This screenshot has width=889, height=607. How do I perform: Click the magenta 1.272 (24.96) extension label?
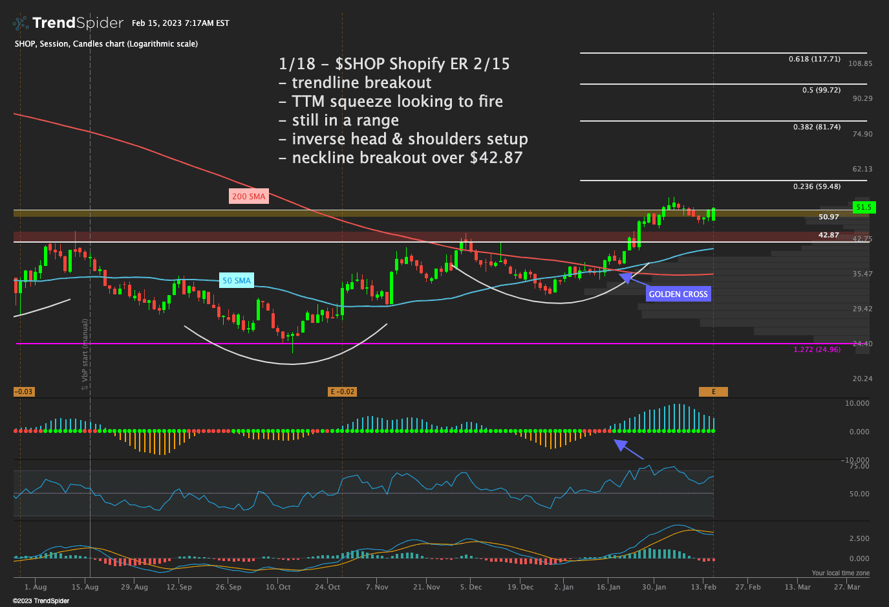(817, 349)
